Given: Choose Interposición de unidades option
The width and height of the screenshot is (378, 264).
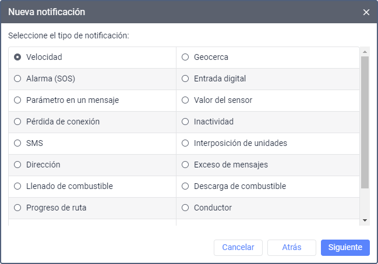Looking at the screenshot, I should 185,143.
